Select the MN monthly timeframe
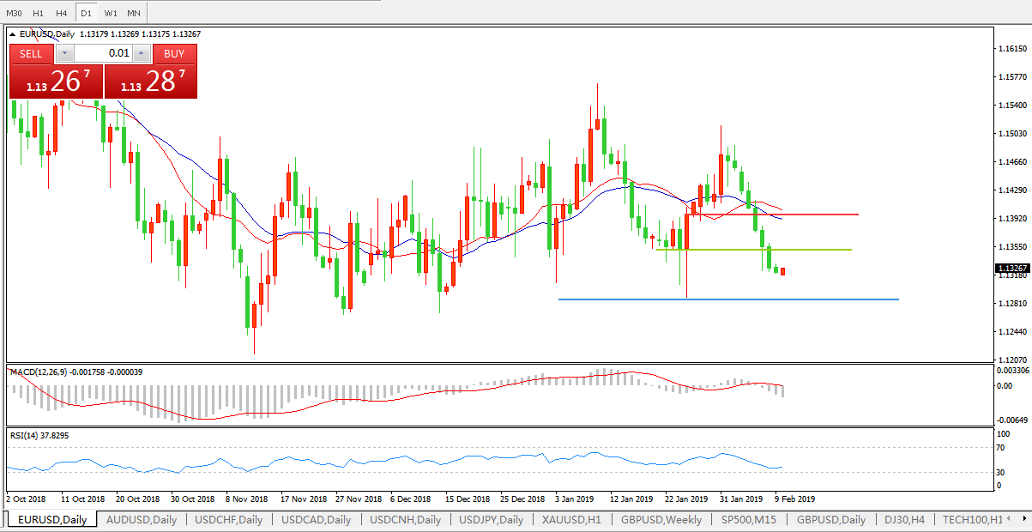This screenshot has height=532, width=1032. 134,13
